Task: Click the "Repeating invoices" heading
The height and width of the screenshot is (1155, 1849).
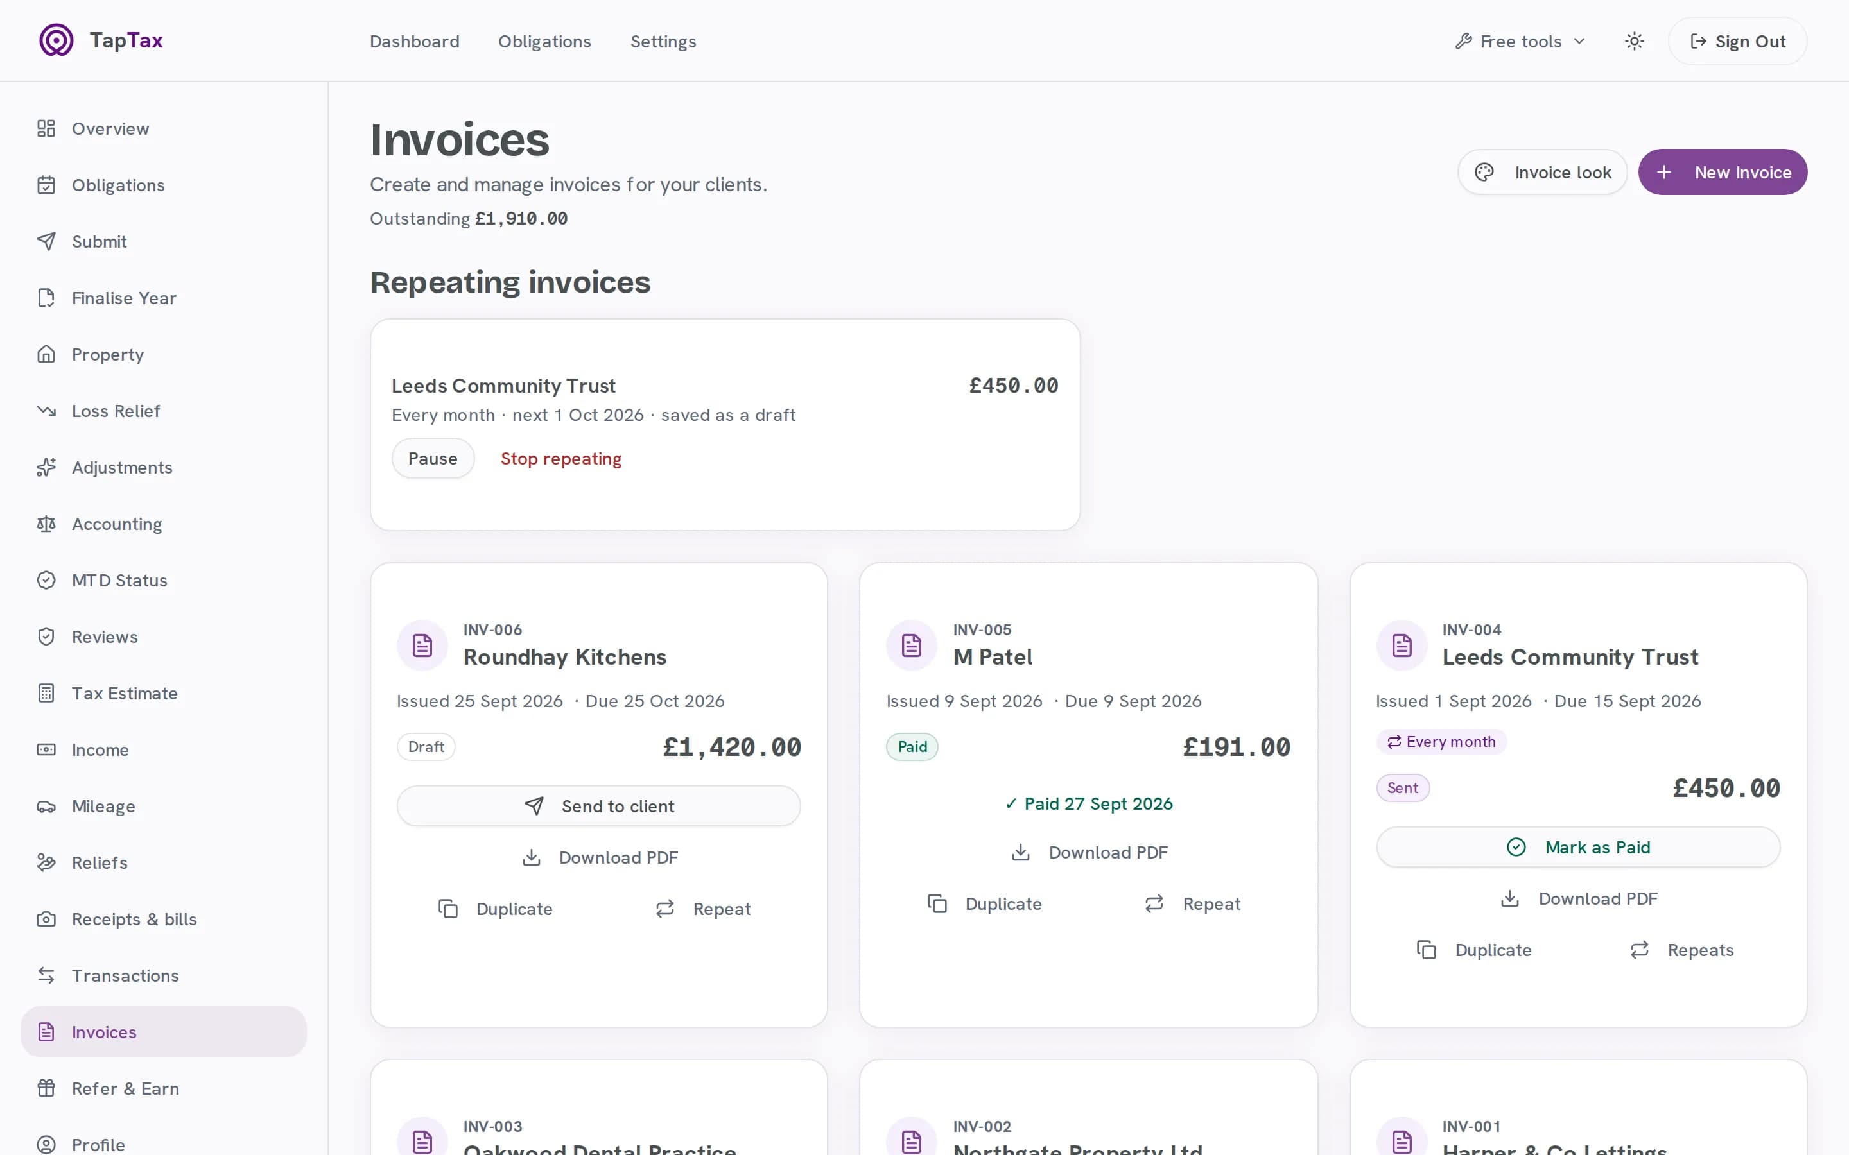Action: point(510,282)
